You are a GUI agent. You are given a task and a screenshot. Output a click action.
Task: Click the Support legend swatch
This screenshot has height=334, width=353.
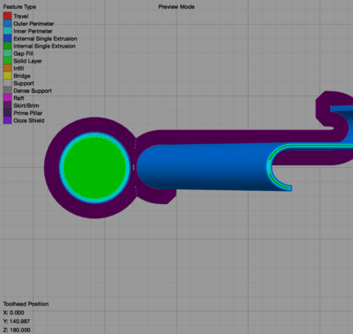(x=7, y=83)
